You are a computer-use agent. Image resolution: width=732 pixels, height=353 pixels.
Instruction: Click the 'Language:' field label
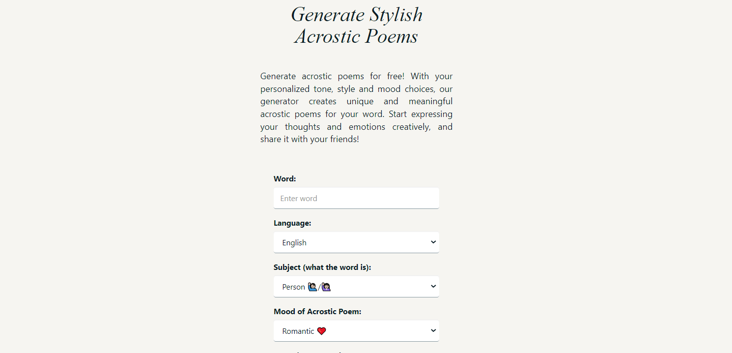[292, 223]
